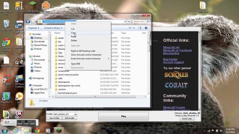Open the Minecraft Forums link
This screenshot has height=134, width=239.
coord(174,107)
